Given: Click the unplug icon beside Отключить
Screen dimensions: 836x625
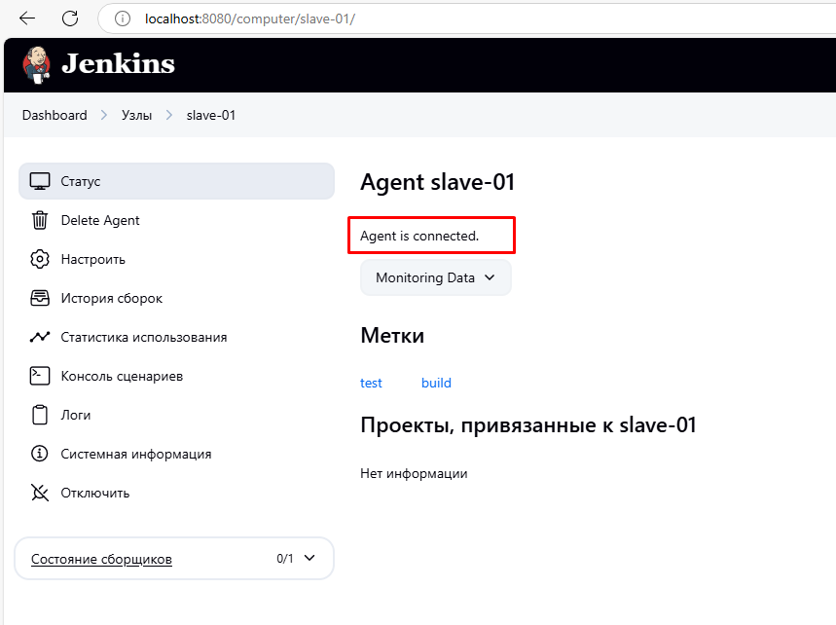Looking at the screenshot, I should (40, 493).
